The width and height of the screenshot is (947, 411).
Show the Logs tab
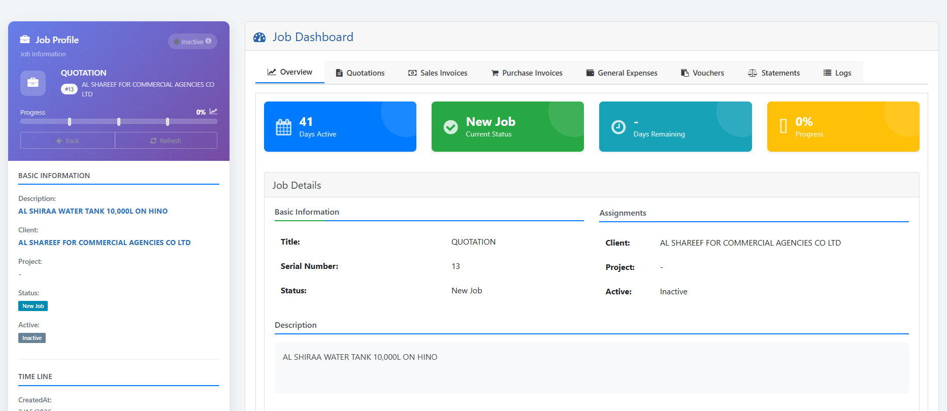[x=837, y=73]
